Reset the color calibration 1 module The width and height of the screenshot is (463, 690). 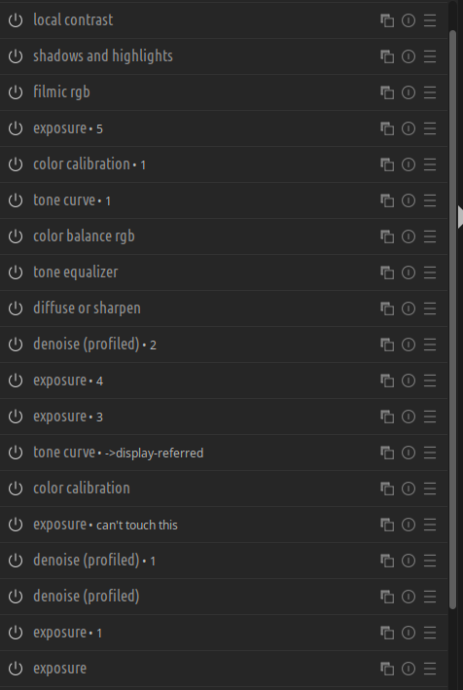409,164
